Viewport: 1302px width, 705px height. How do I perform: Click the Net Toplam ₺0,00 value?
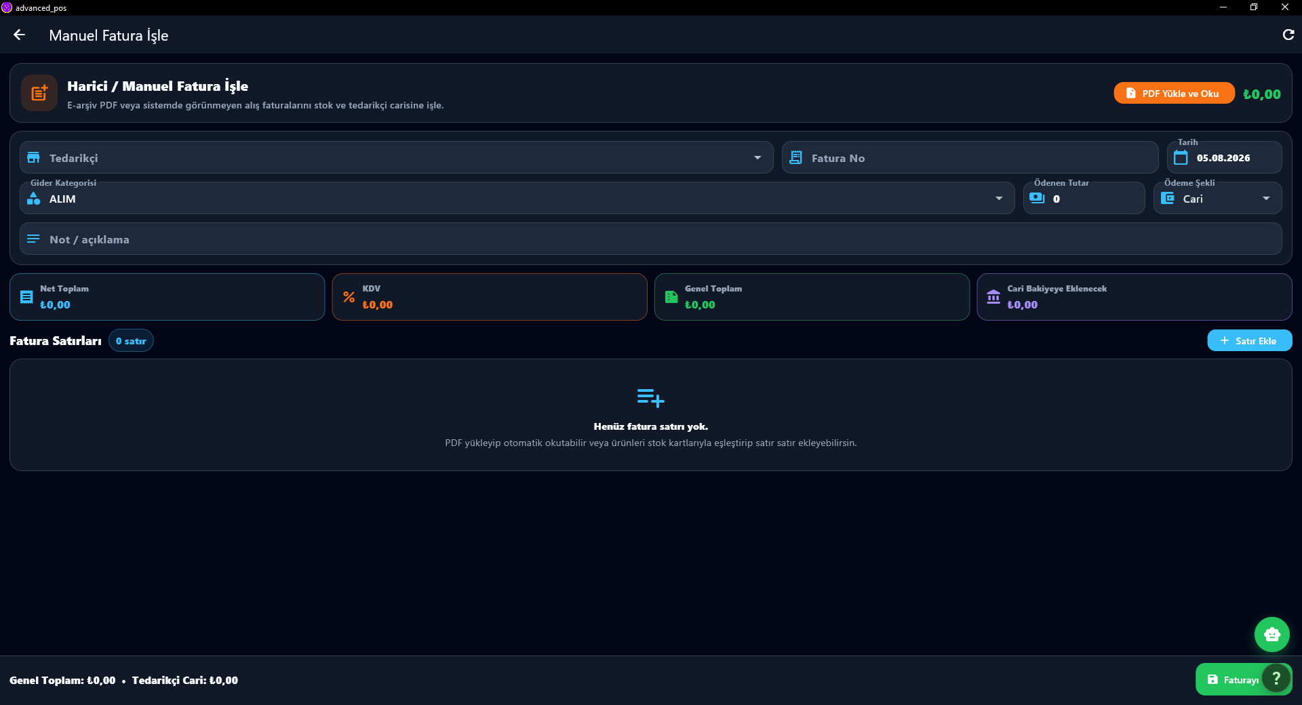coord(55,305)
